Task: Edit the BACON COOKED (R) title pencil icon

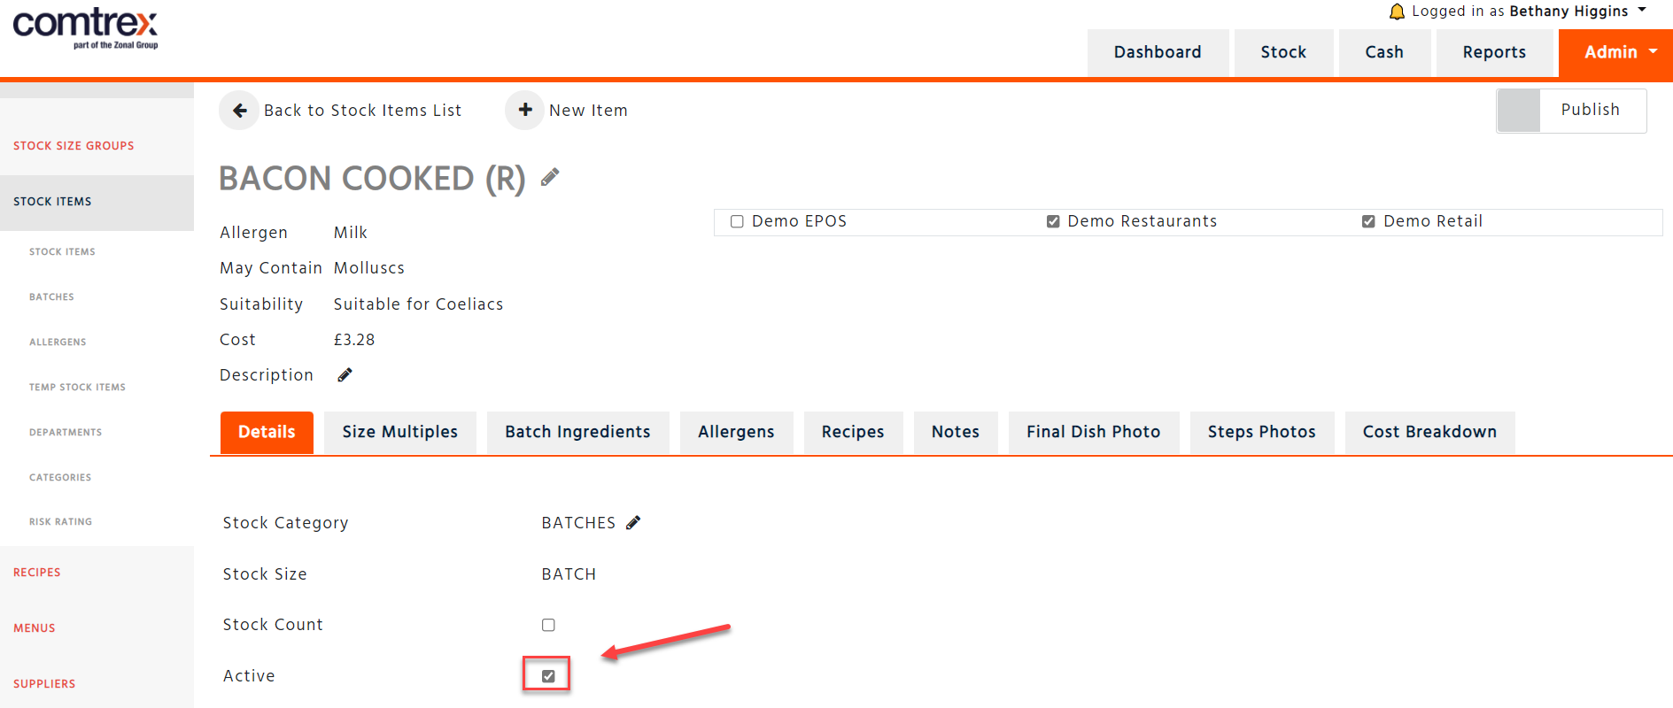Action: click(x=550, y=177)
